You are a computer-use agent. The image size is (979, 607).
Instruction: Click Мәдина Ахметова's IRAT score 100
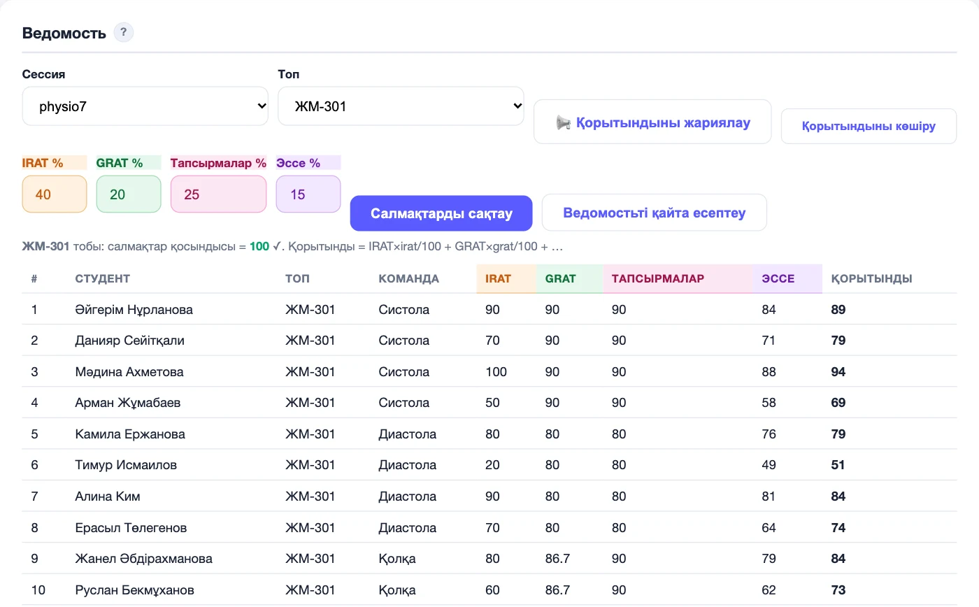(496, 372)
